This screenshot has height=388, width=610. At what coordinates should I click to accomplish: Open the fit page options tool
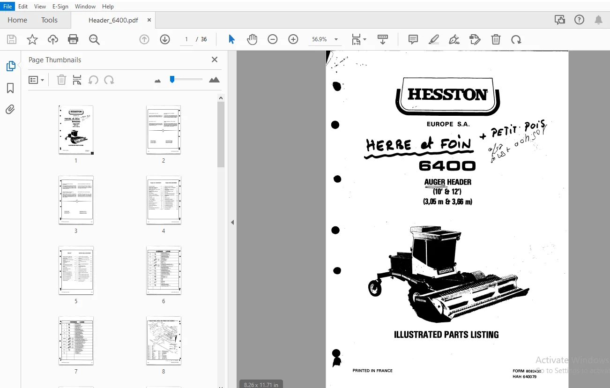[359, 39]
